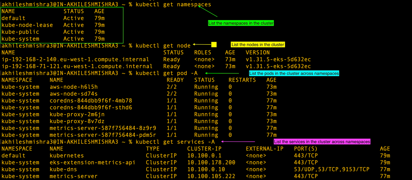Select the green 'List the namespaces in the cluster' label

click(241, 23)
